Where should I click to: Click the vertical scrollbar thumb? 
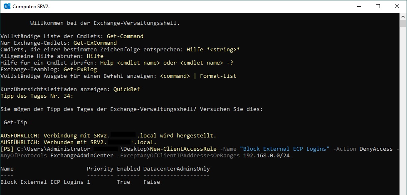tap(403, 23)
